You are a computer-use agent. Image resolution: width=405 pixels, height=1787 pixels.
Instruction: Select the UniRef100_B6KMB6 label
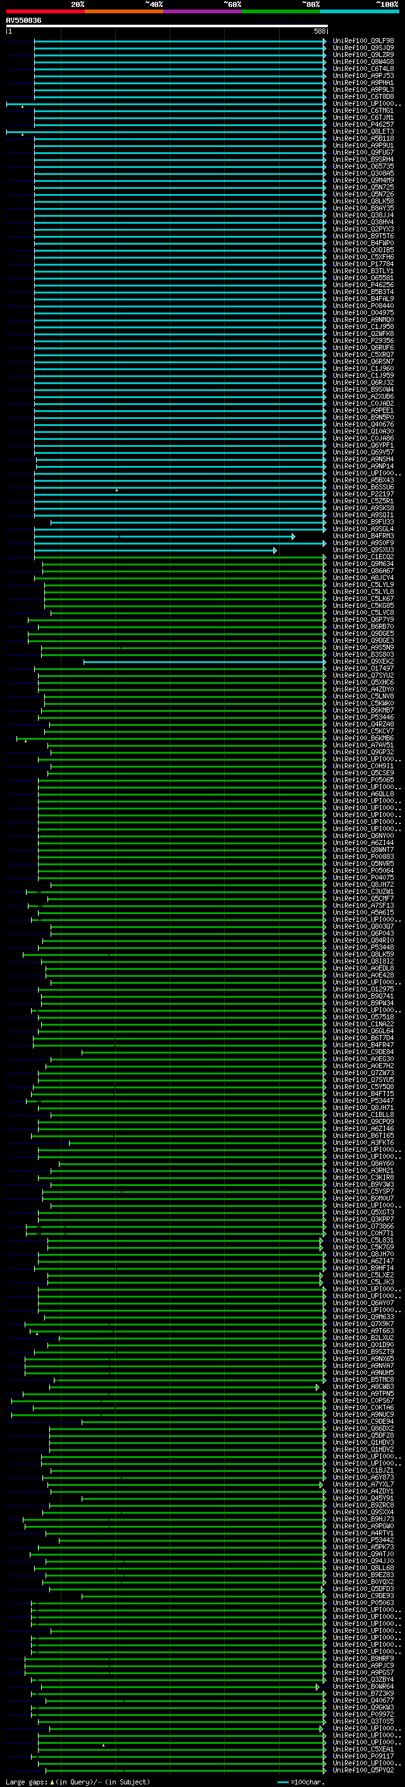[363, 738]
